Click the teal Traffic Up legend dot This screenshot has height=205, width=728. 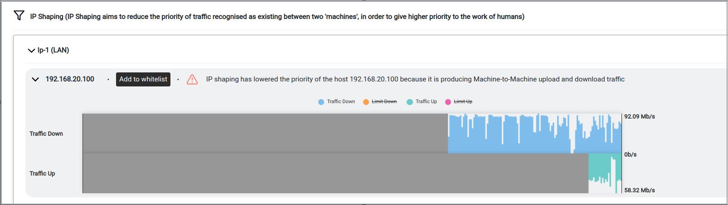[410, 102]
